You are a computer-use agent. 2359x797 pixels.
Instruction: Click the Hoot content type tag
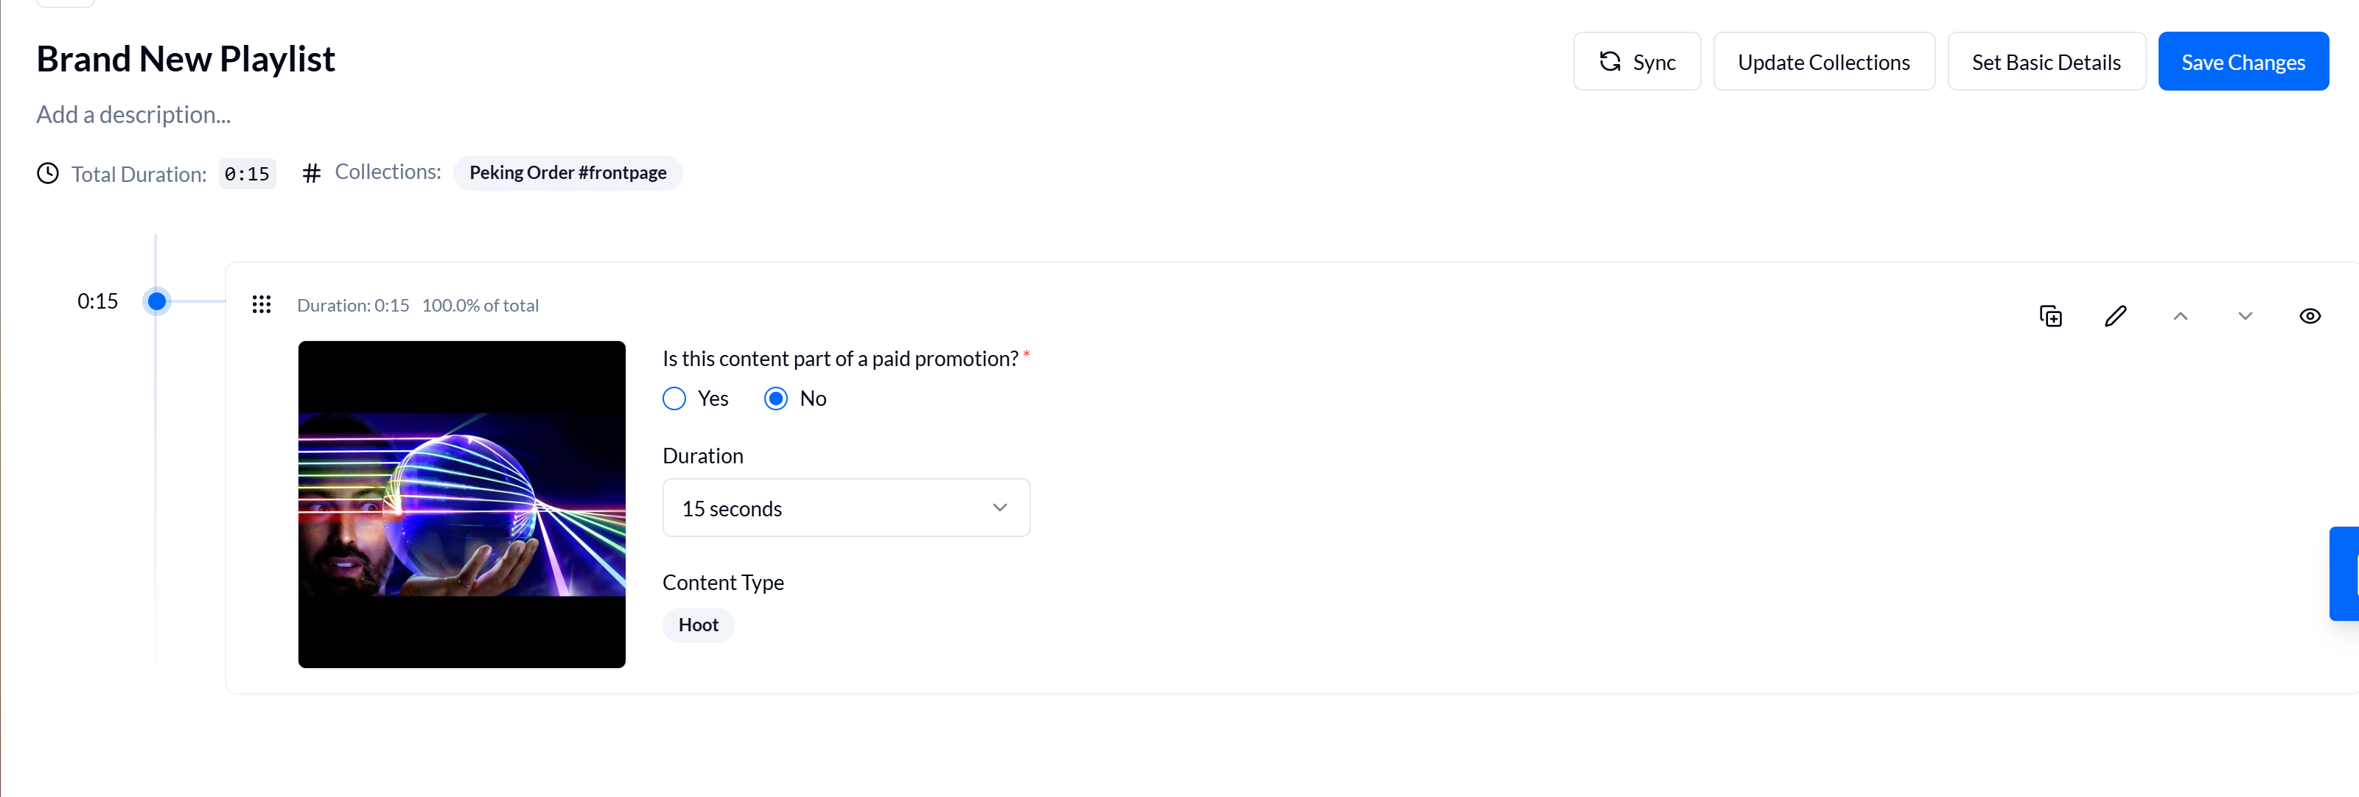[698, 624]
